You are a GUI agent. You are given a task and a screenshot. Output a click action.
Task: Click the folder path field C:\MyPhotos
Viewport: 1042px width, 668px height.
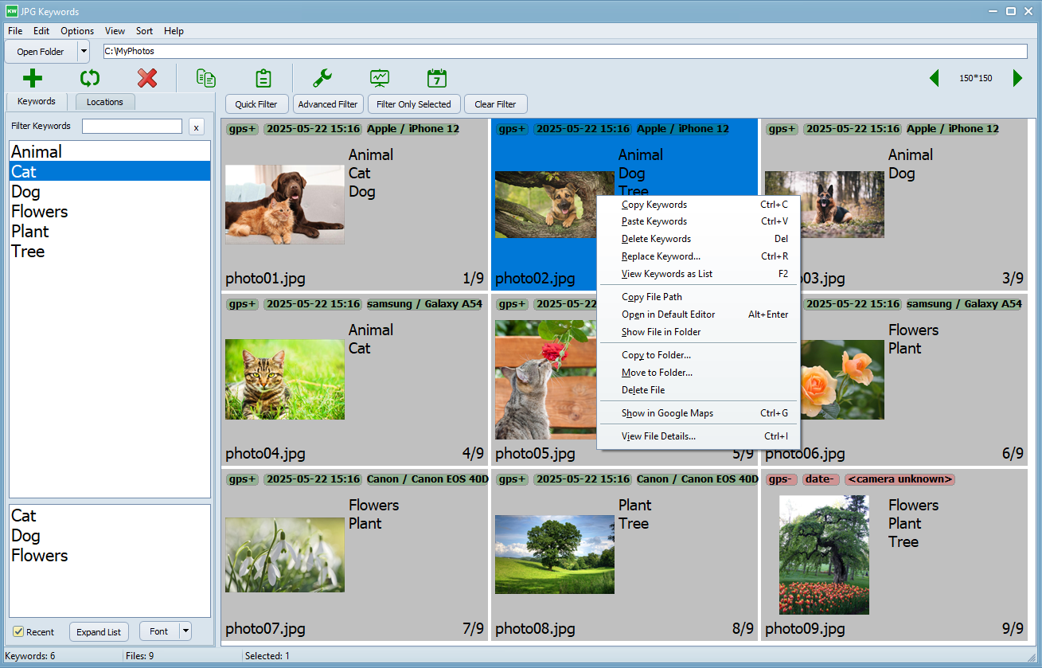(565, 51)
